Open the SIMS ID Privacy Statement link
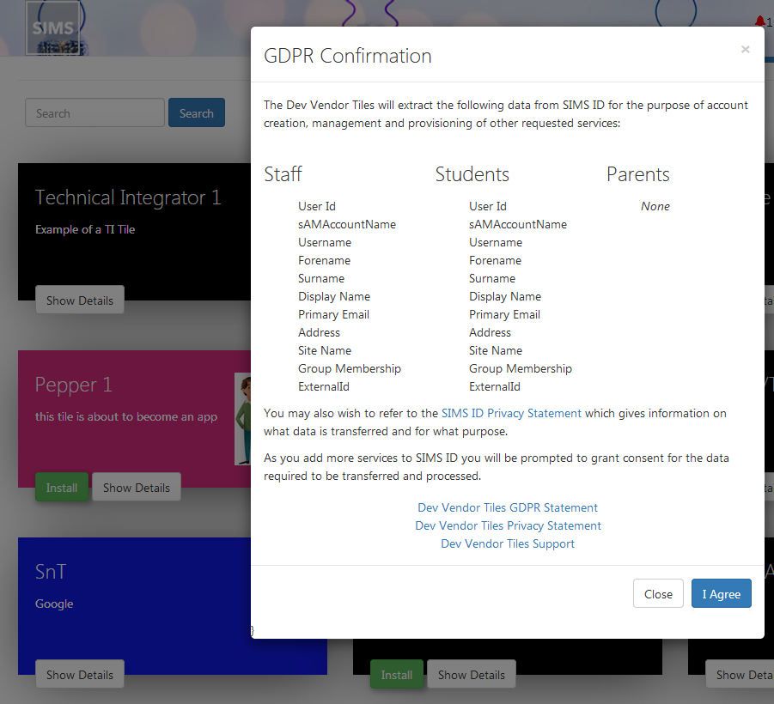The height and width of the screenshot is (704, 774). tap(511, 413)
